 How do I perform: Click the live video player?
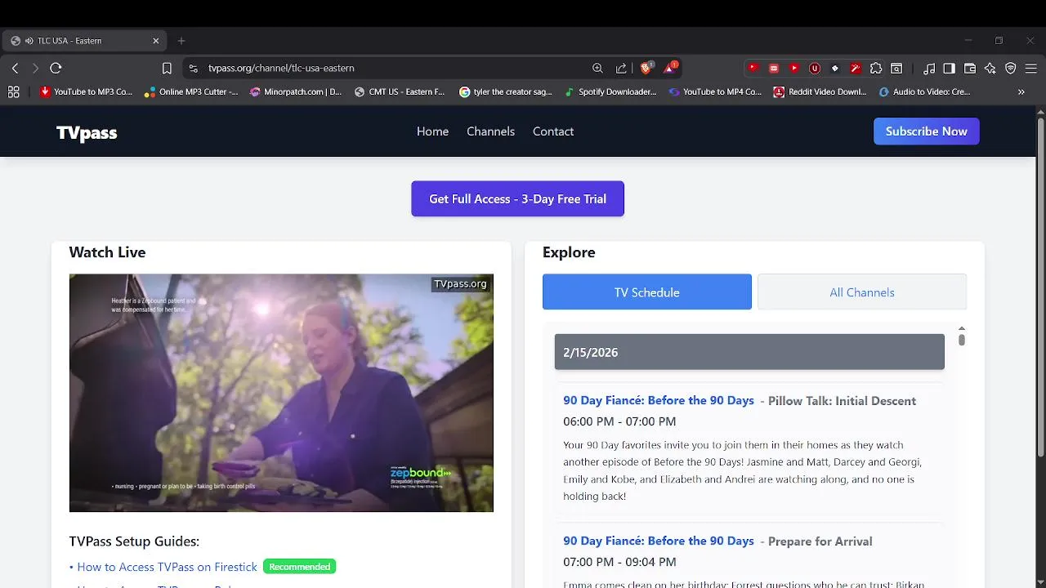point(281,393)
